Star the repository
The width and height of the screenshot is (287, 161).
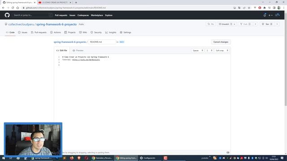(x=267, y=24)
